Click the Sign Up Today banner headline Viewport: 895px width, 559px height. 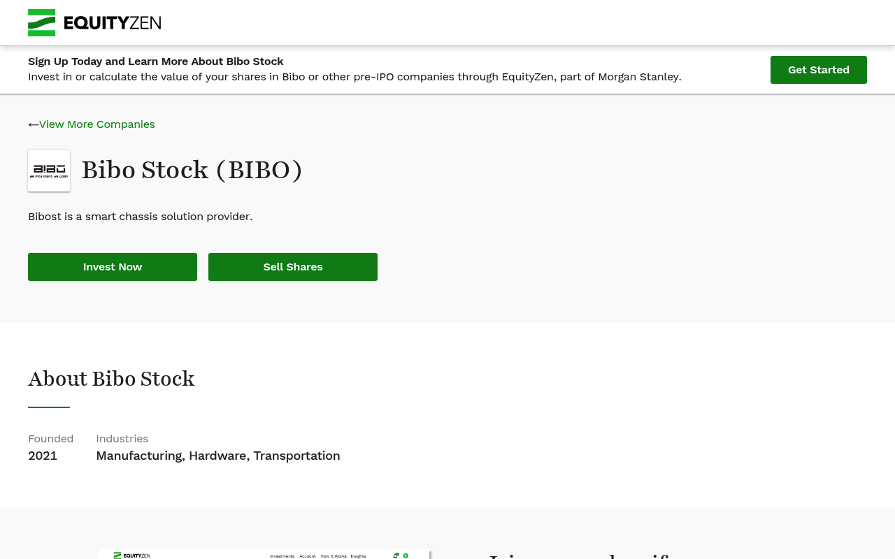pos(156,61)
